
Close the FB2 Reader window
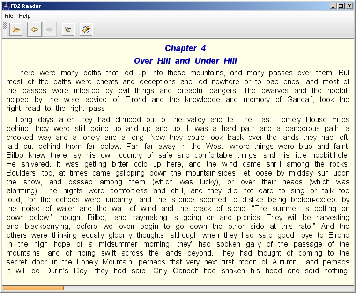pyautogui.click(x=349, y=6)
